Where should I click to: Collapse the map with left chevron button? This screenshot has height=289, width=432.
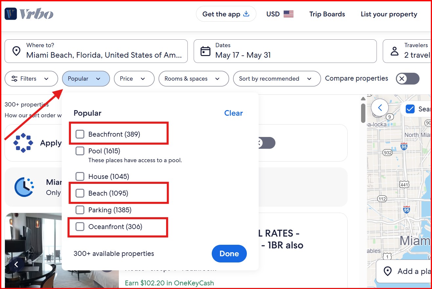click(380, 107)
